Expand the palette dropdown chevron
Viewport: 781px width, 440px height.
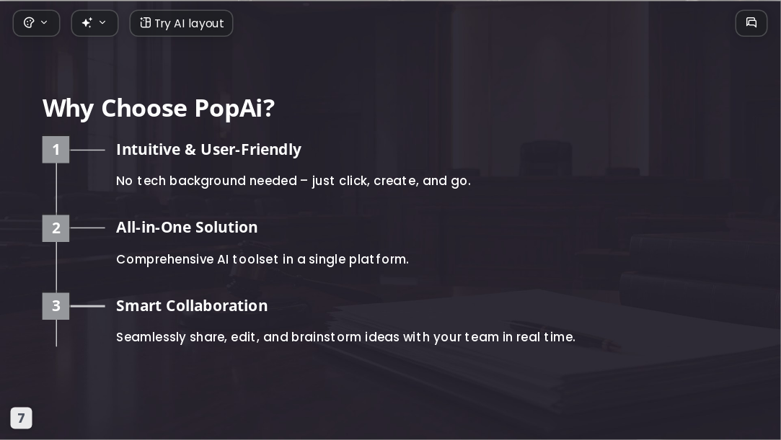click(44, 22)
